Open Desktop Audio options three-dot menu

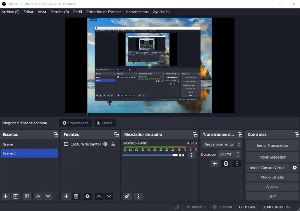pos(192,155)
